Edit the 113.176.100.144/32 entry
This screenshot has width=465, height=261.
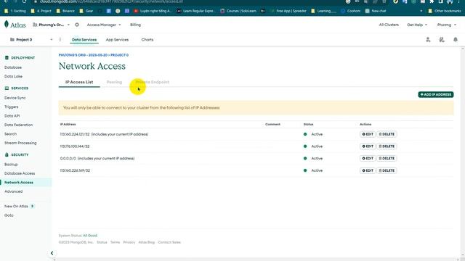tap(368, 146)
